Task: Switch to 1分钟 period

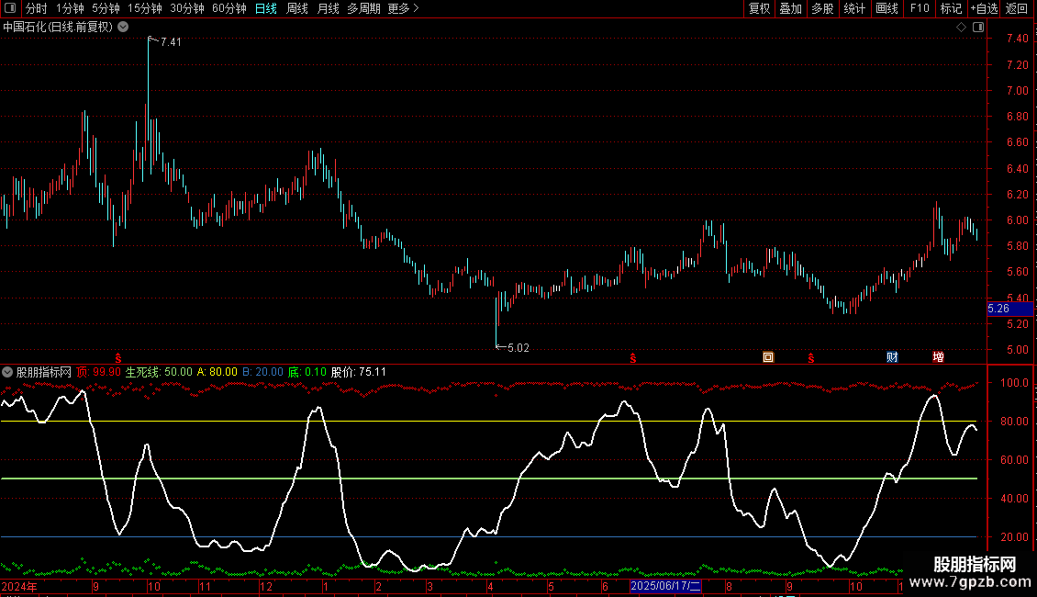Action: [70, 8]
